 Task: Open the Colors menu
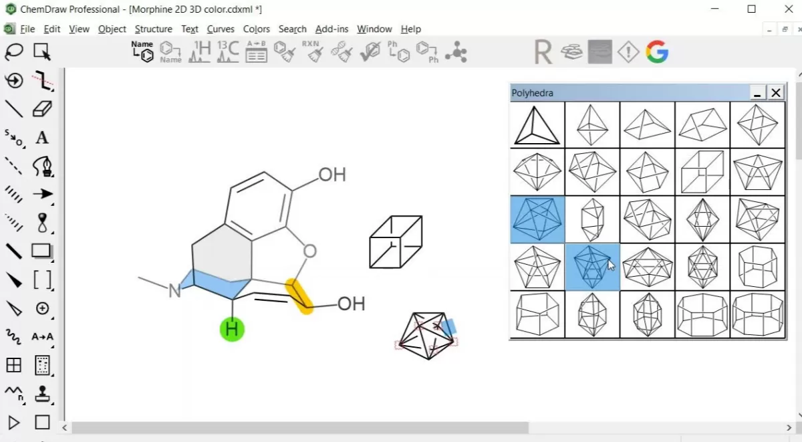256,29
